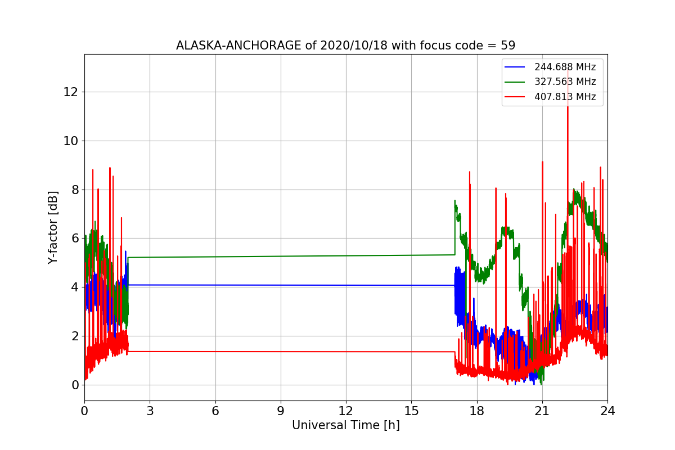Click y-axis tick label '4'
The image size is (675, 450).
(x=75, y=287)
